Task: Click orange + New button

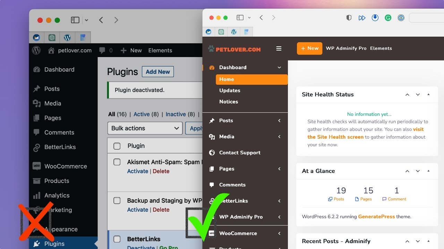Action: [309, 48]
